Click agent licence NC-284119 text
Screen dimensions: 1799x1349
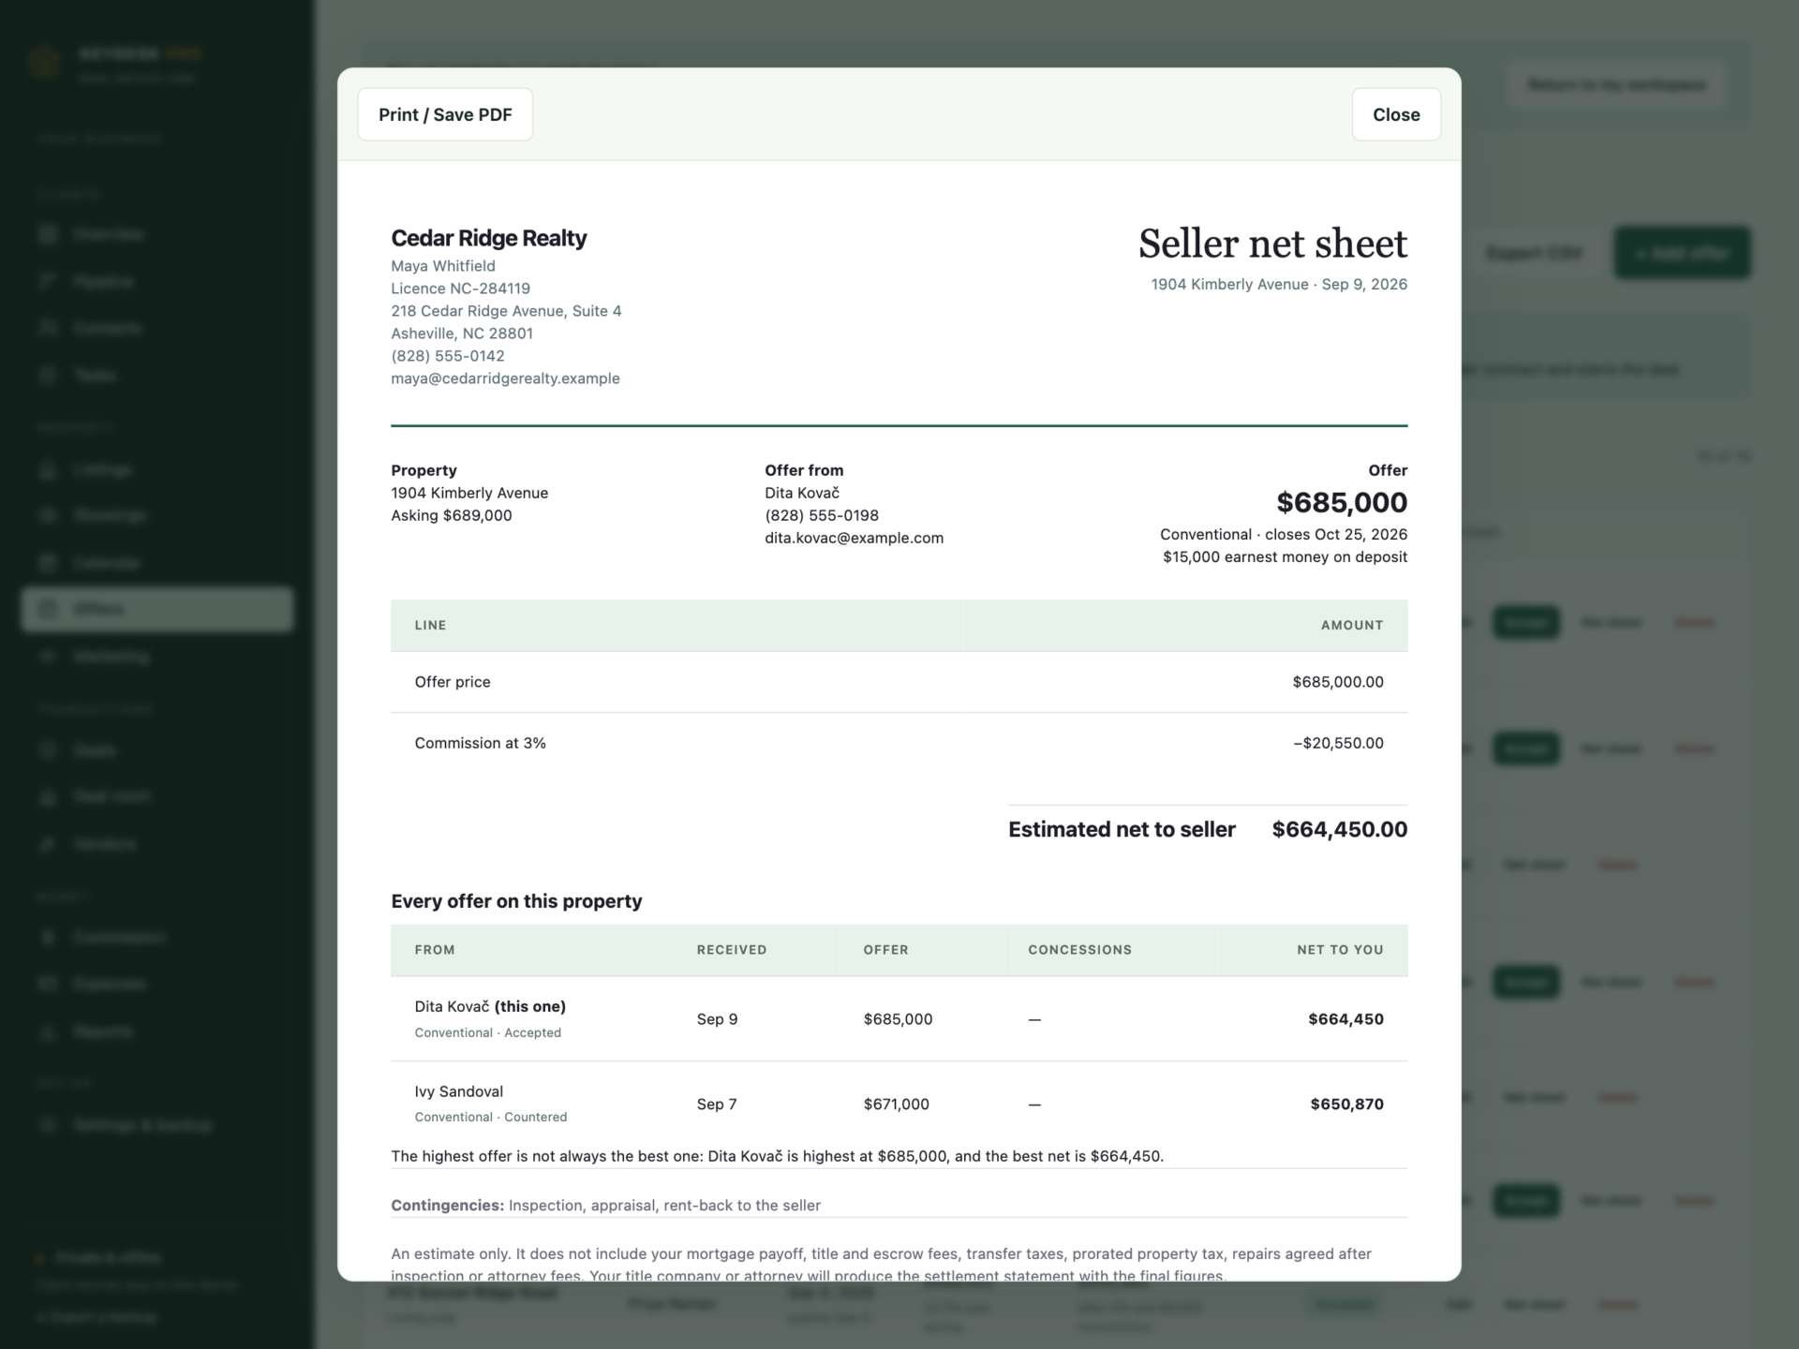click(x=460, y=289)
